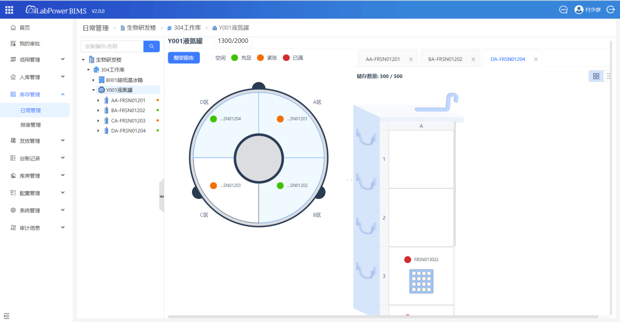Switch to the AA-FRSN01201 tab
620x322 pixels.
[x=383, y=59]
